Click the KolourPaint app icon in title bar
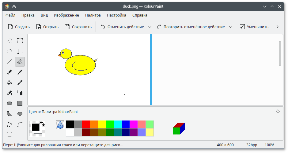The width and height of the screenshot is (288, 153). (7, 6)
